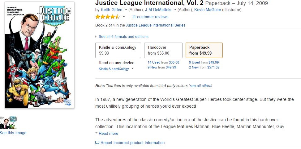View 14 Used hardcover offers

(154, 62)
